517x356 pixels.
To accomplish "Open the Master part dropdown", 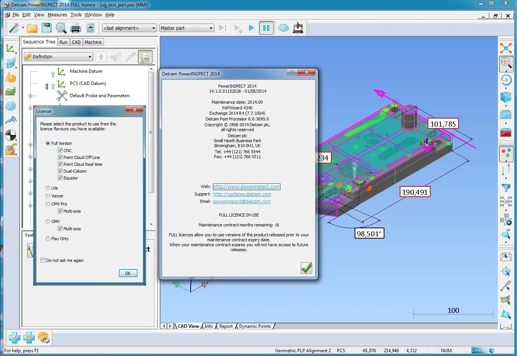I will coord(186,28).
